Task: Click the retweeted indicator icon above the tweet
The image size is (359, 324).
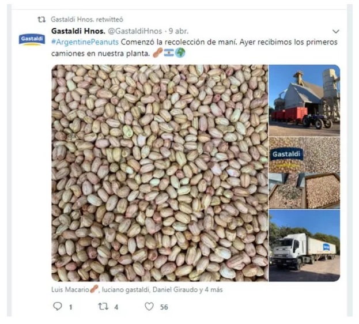Action: pyautogui.click(x=41, y=20)
